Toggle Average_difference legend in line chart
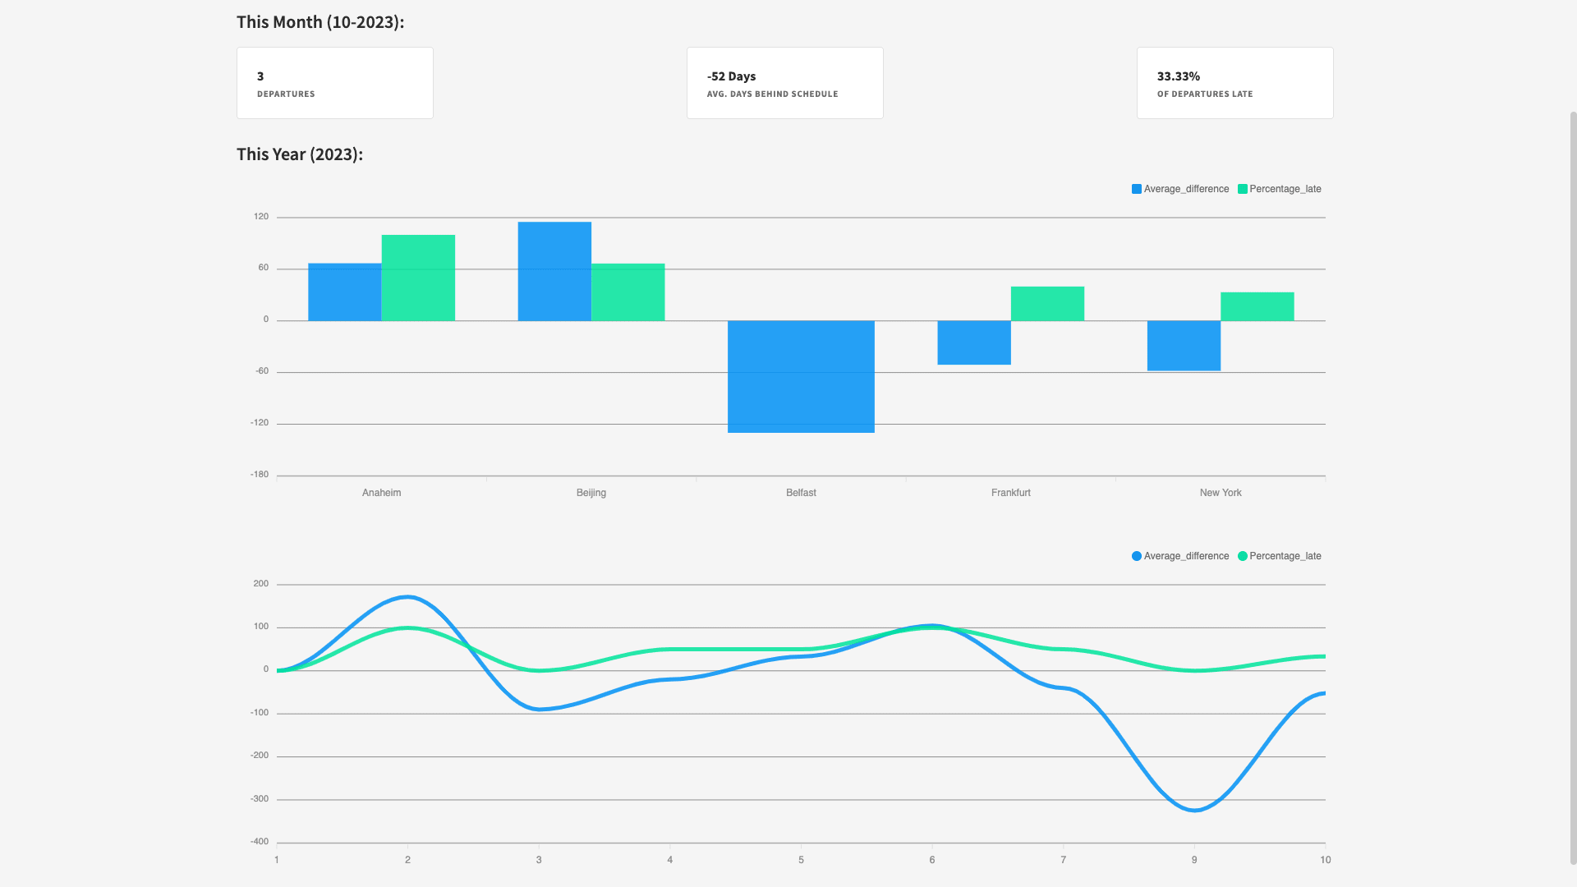This screenshot has height=887, width=1577. [1180, 556]
